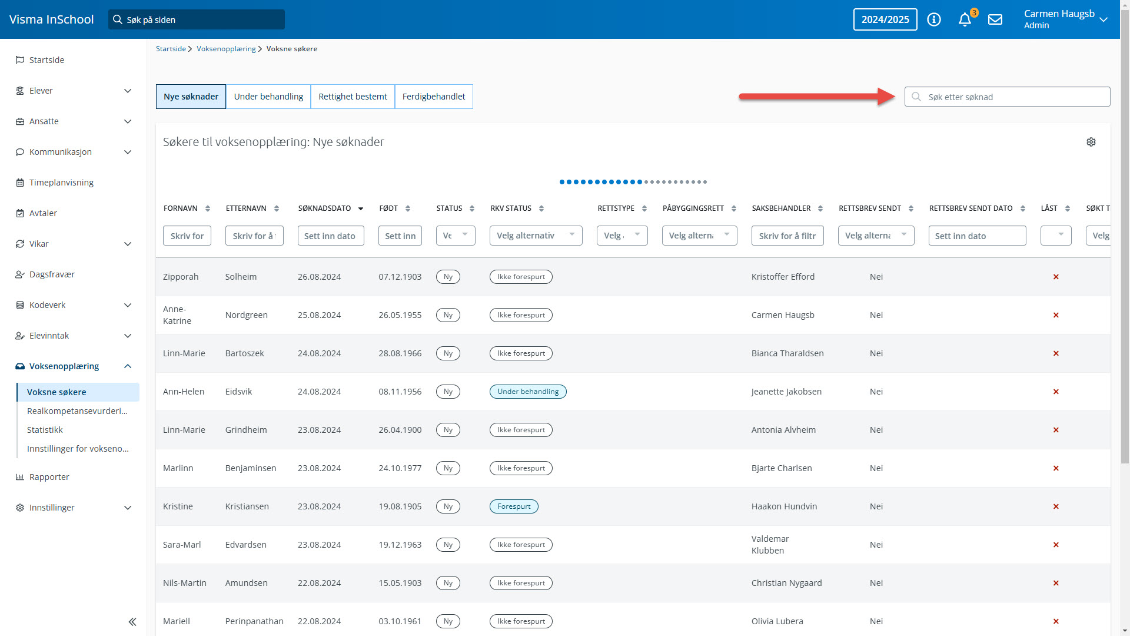Click the Timeplanvisning calendar icon

click(x=20, y=183)
